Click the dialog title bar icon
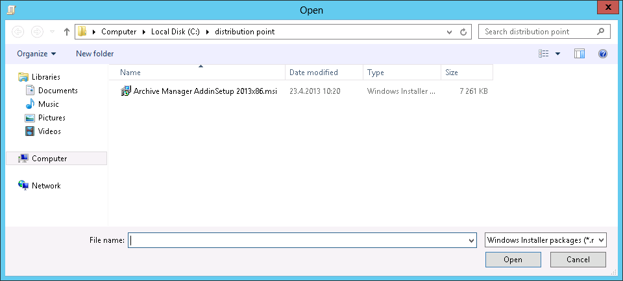This screenshot has height=281, width=623. (11, 10)
